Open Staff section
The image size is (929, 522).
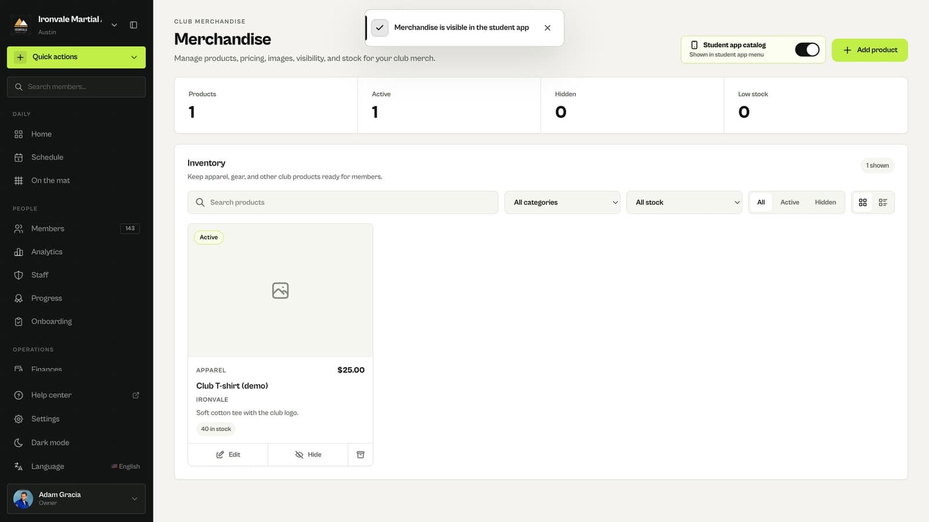pos(76,275)
